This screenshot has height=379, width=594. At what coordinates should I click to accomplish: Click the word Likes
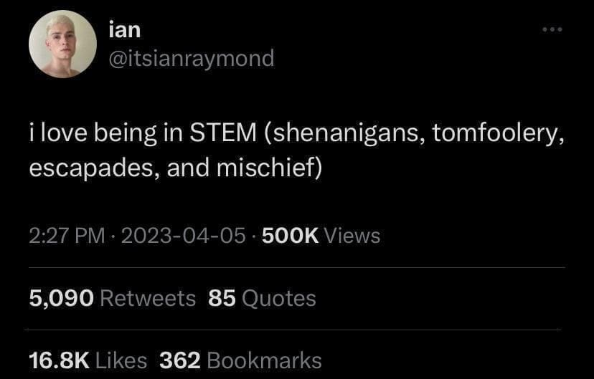[x=121, y=360]
